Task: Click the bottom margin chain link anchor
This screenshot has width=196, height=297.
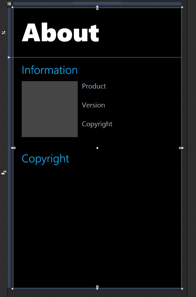Action: click(x=97, y=288)
